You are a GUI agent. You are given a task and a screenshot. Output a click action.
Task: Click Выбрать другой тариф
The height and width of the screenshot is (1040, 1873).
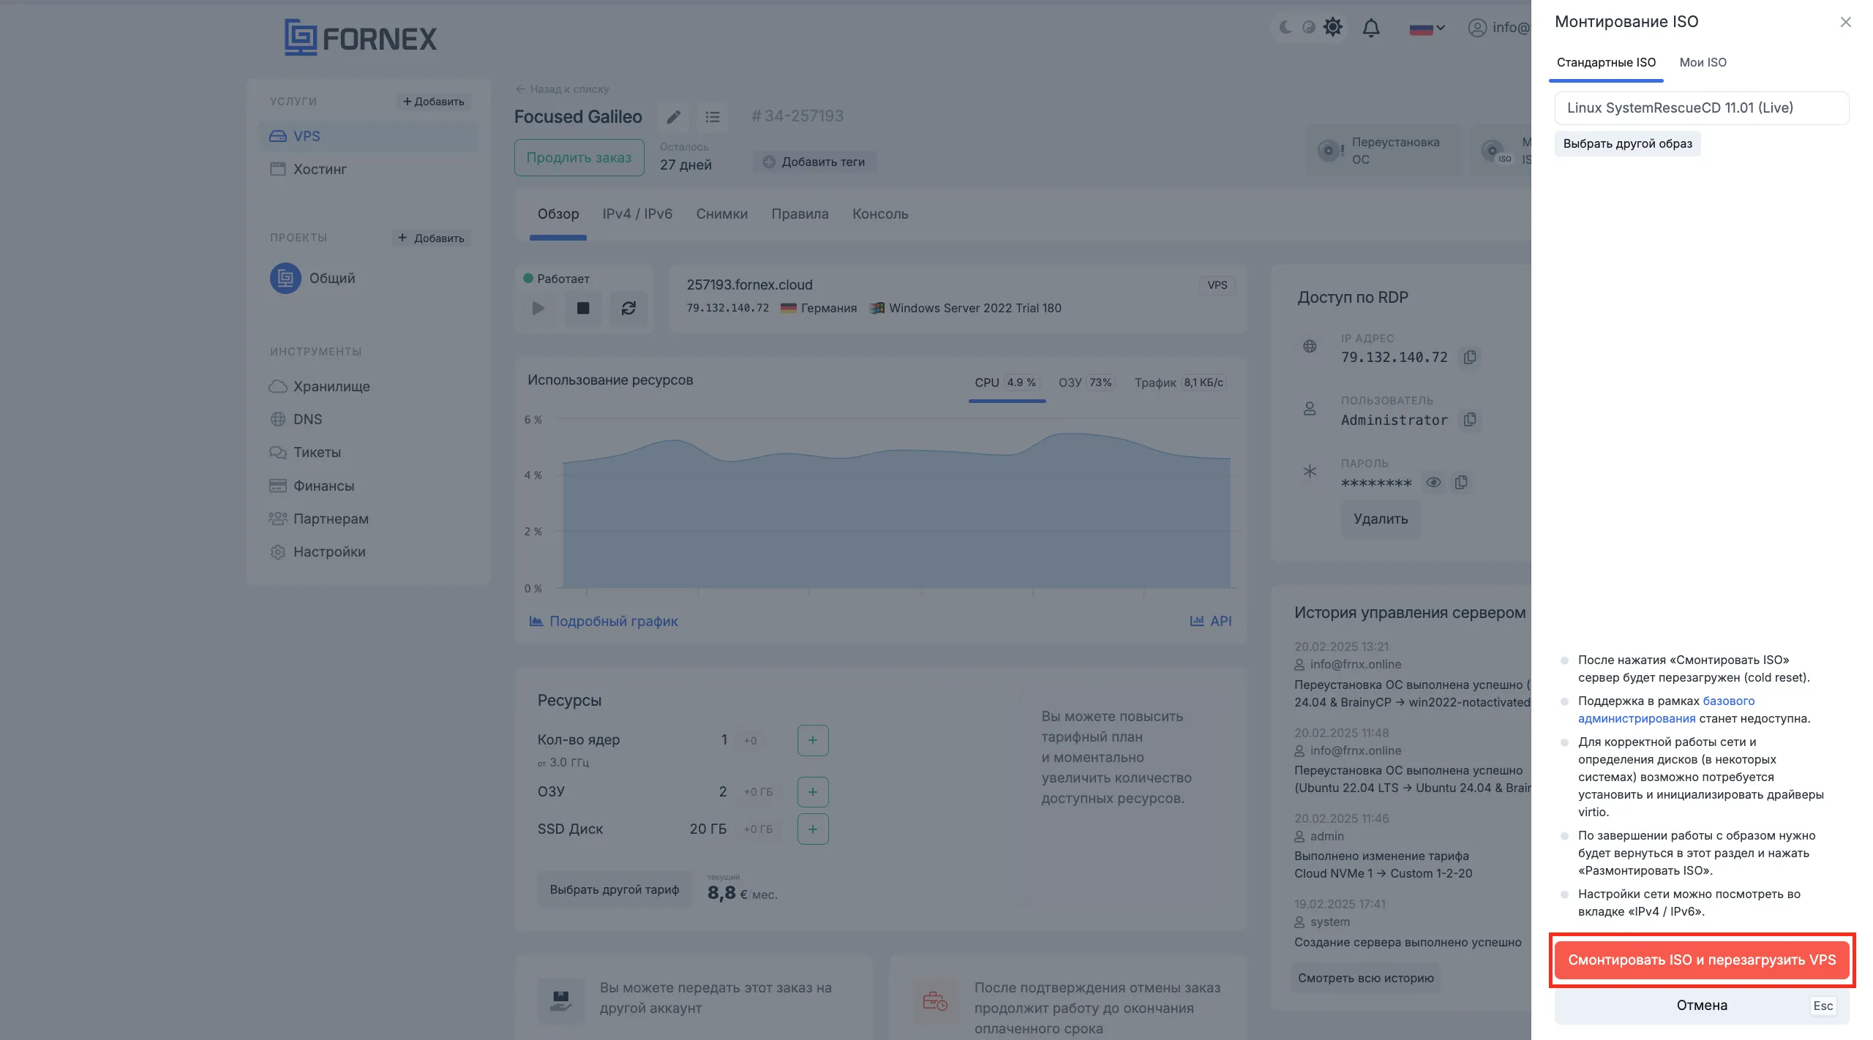tap(615, 890)
